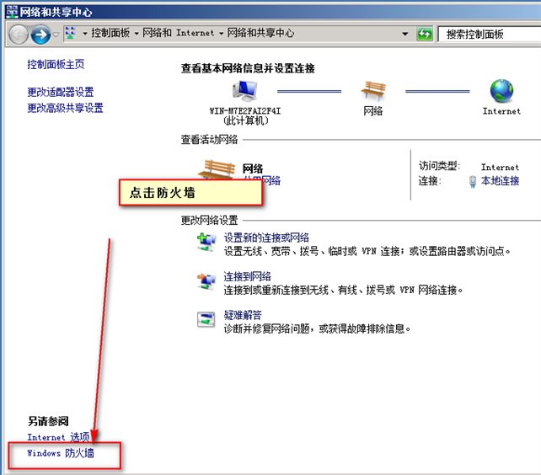This screenshot has width=541, height=475.
Task: Click the plug icon beside 本地连接
Action: click(473, 181)
